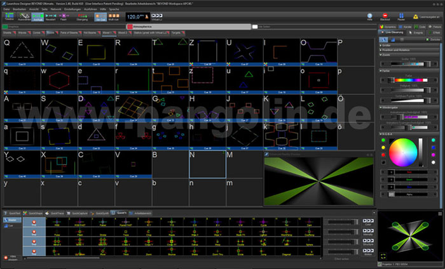Image resolution: width=445 pixels, height=269 pixels.
Task: Open the Kanäle panel tab
Action: tap(405, 27)
